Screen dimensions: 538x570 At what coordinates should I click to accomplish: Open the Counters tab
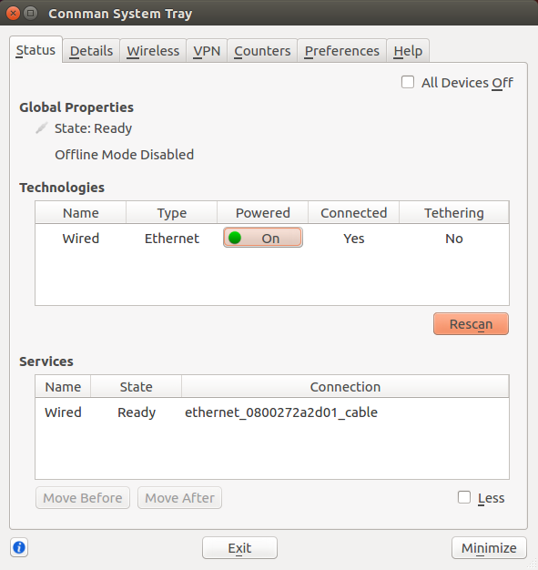pos(262,51)
